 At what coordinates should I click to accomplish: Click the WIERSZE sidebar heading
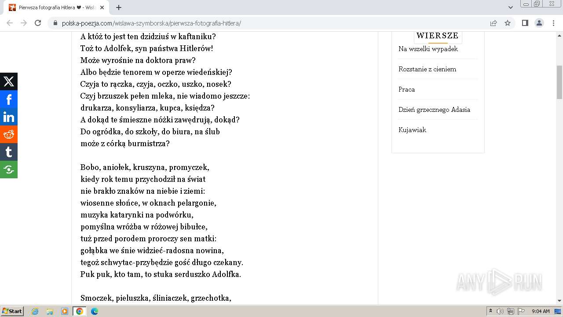[437, 36]
